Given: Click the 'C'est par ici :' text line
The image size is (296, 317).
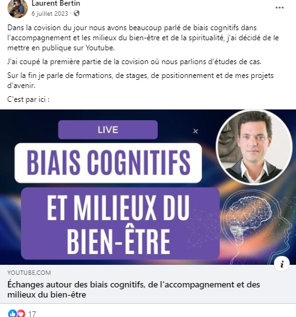Looking at the screenshot, I should pyautogui.click(x=28, y=99).
